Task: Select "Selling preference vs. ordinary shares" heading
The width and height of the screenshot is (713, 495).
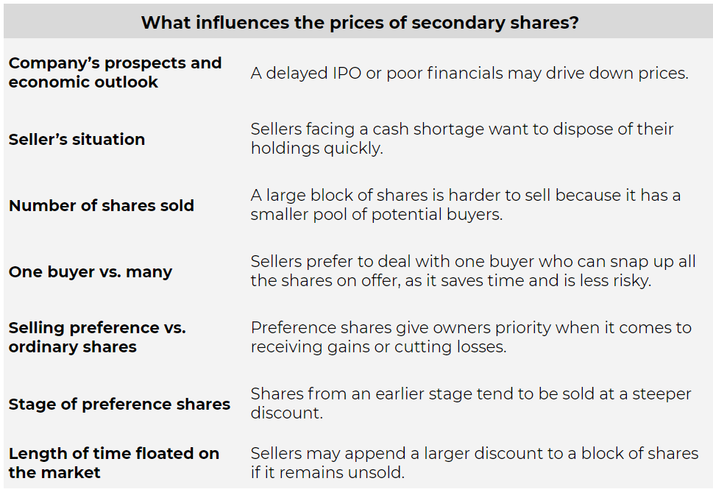Action: (x=97, y=338)
